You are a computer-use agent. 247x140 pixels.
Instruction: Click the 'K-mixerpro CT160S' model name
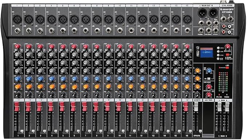tap(227, 11)
